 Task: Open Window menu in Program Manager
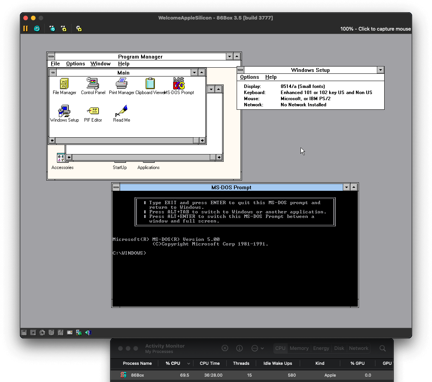tap(100, 63)
